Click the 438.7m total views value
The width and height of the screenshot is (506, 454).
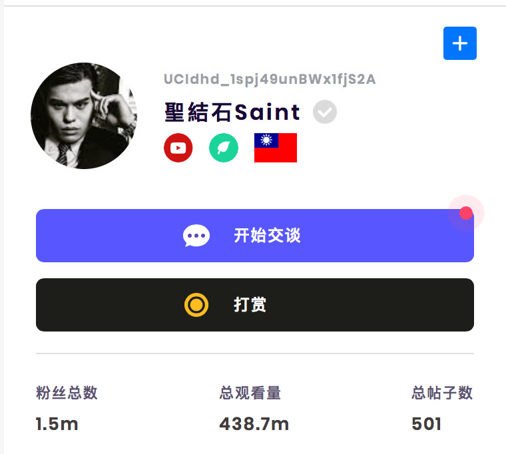click(254, 423)
